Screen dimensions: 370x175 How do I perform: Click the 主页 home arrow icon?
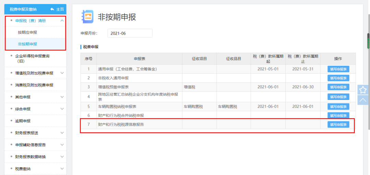coord(52,9)
